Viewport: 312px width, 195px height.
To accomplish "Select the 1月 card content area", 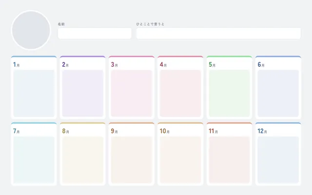I will (x=34, y=93).
